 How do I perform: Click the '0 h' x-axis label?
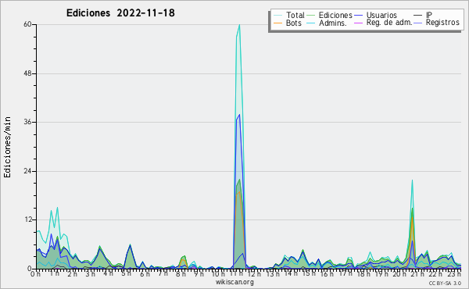coord(35,273)
